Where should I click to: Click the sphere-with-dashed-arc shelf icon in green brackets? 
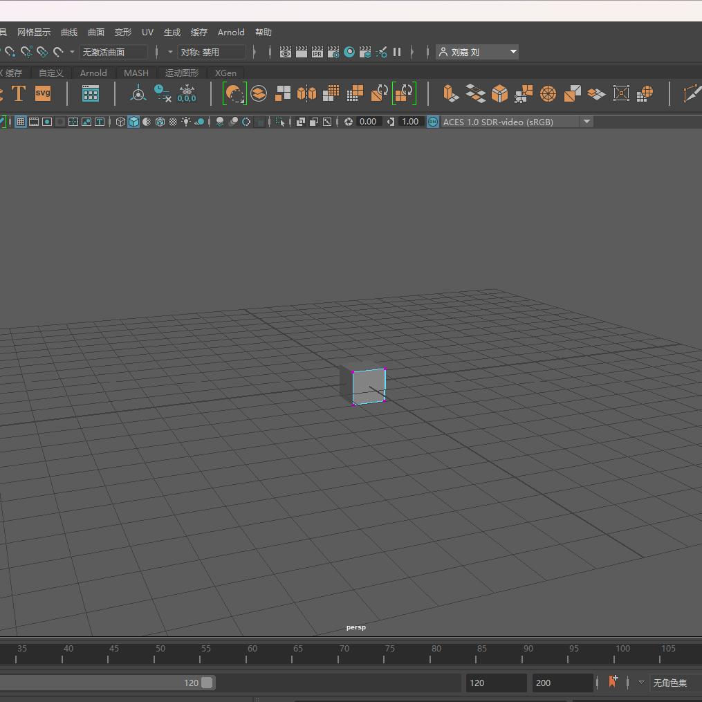[234, 93]
